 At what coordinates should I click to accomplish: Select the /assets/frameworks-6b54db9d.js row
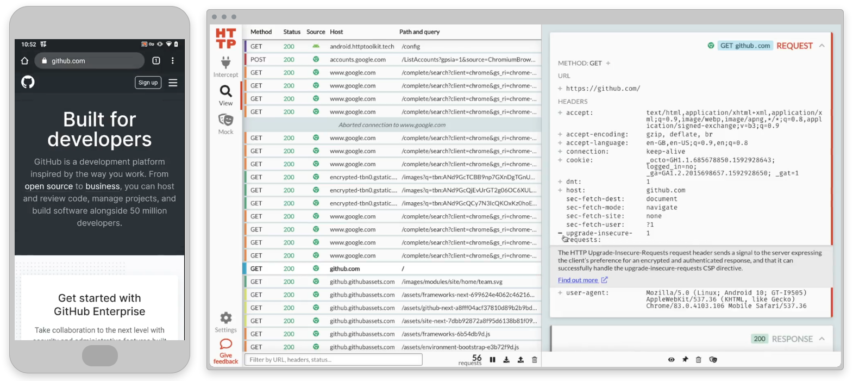click(392, 334)
